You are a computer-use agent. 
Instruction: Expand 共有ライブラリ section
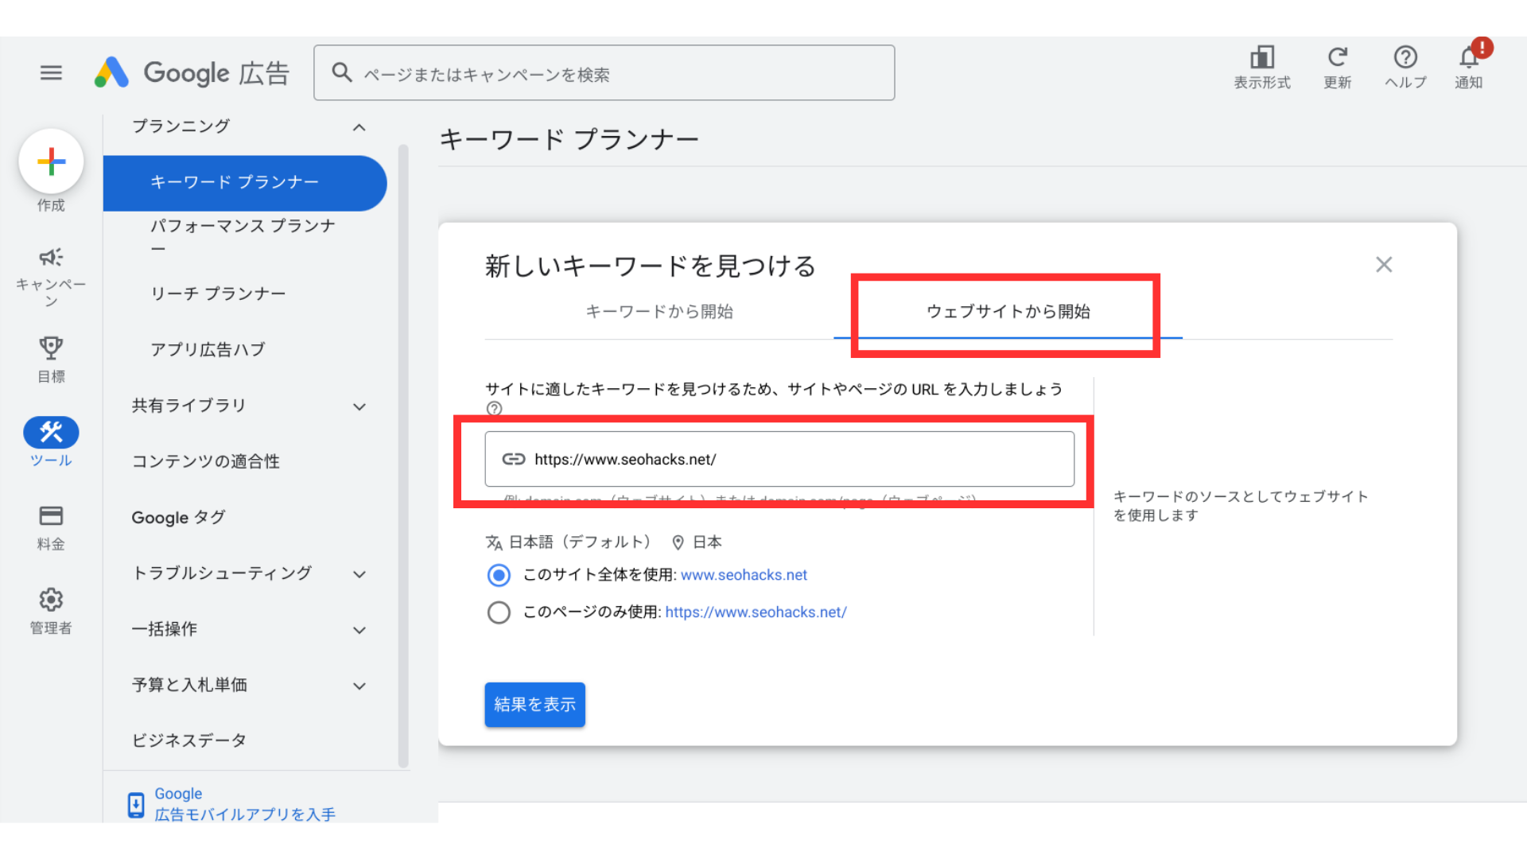[x=359, y=406]
